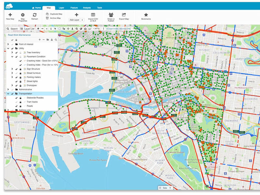This screenshot has height=195, width=260.
Task: Toggle all layers visibility check in panel header
Action: [12, 40]
